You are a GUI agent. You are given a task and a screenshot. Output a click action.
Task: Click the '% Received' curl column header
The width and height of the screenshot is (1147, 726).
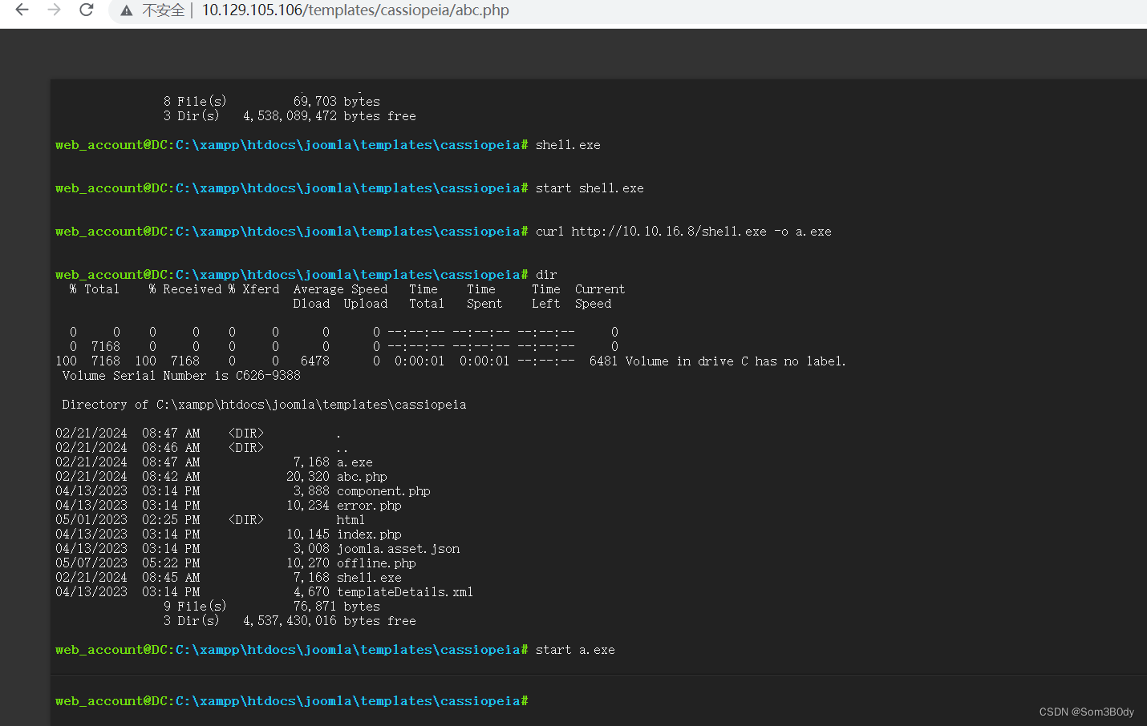point(184,289)
